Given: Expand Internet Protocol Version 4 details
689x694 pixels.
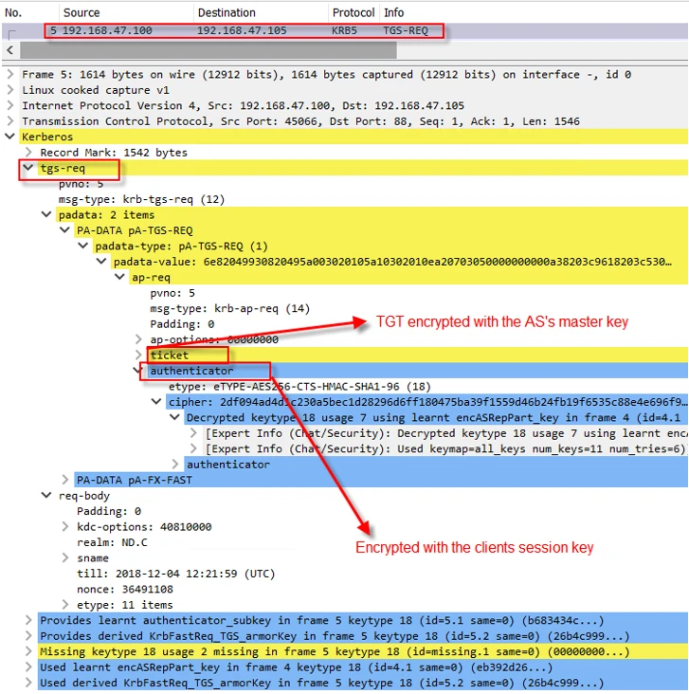Looking at the screenshot, I should tap(10, 105).
